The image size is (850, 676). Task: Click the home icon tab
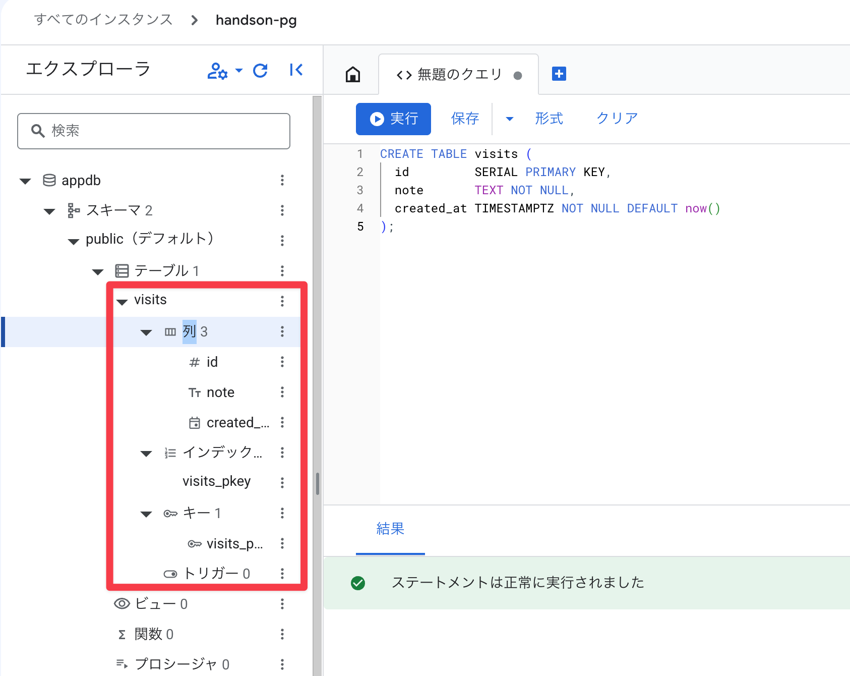(x=353, y=74)
